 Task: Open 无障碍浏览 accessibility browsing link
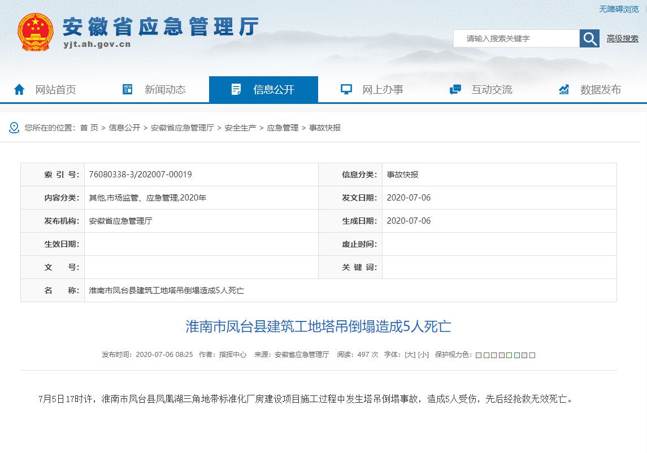click(619, 9)
